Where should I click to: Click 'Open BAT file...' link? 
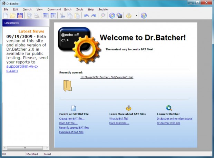[x=68, y=123]
